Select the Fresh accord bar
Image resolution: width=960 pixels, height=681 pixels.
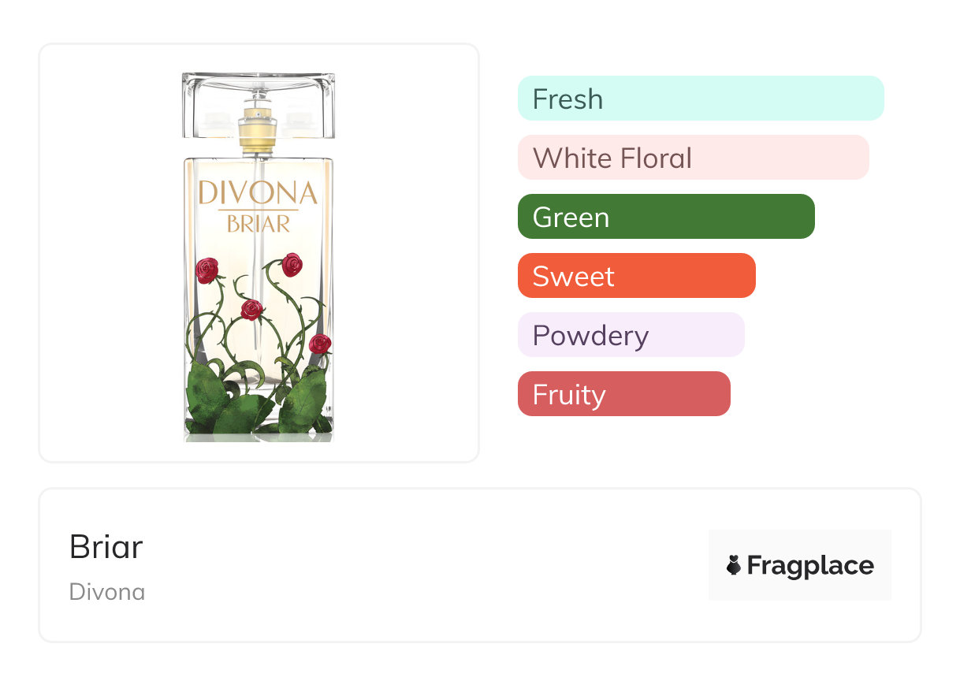click(x=700, y=99)
